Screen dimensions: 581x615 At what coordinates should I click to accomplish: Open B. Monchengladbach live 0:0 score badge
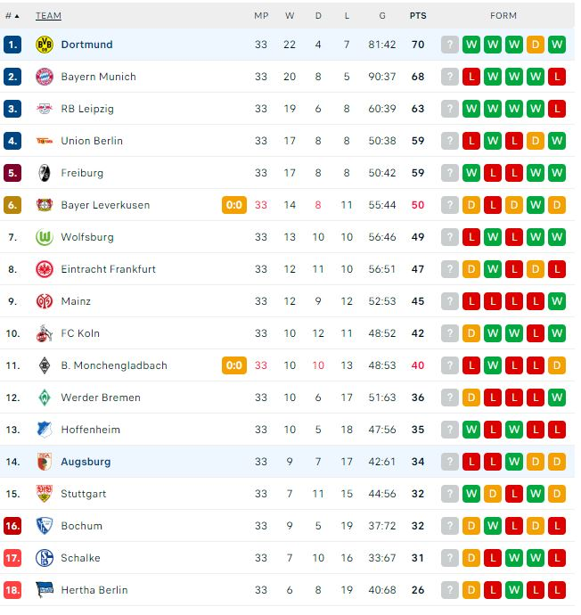click(234, 365)
